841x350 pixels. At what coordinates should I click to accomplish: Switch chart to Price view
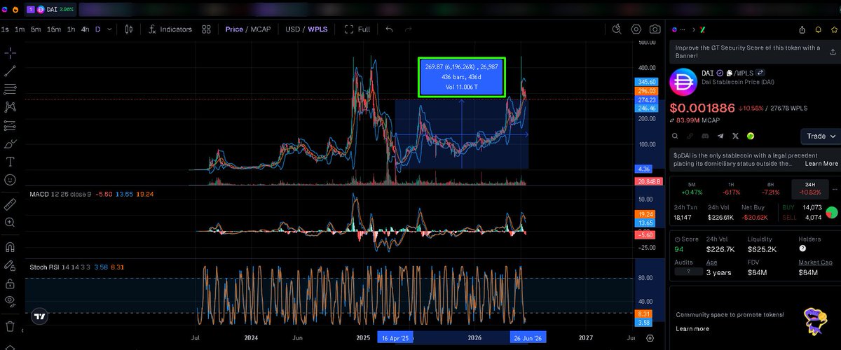pos(234,29)
